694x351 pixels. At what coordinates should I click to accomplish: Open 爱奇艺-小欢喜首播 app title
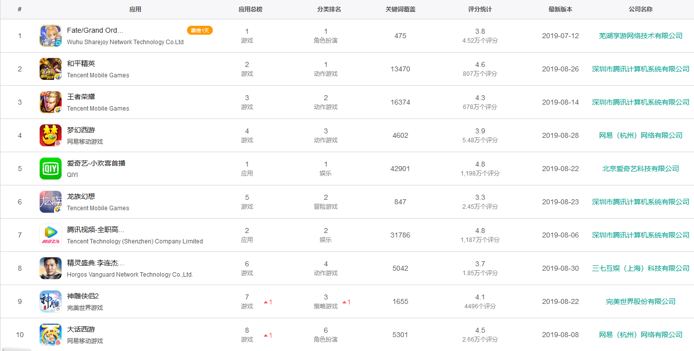(x=96, y=163)
